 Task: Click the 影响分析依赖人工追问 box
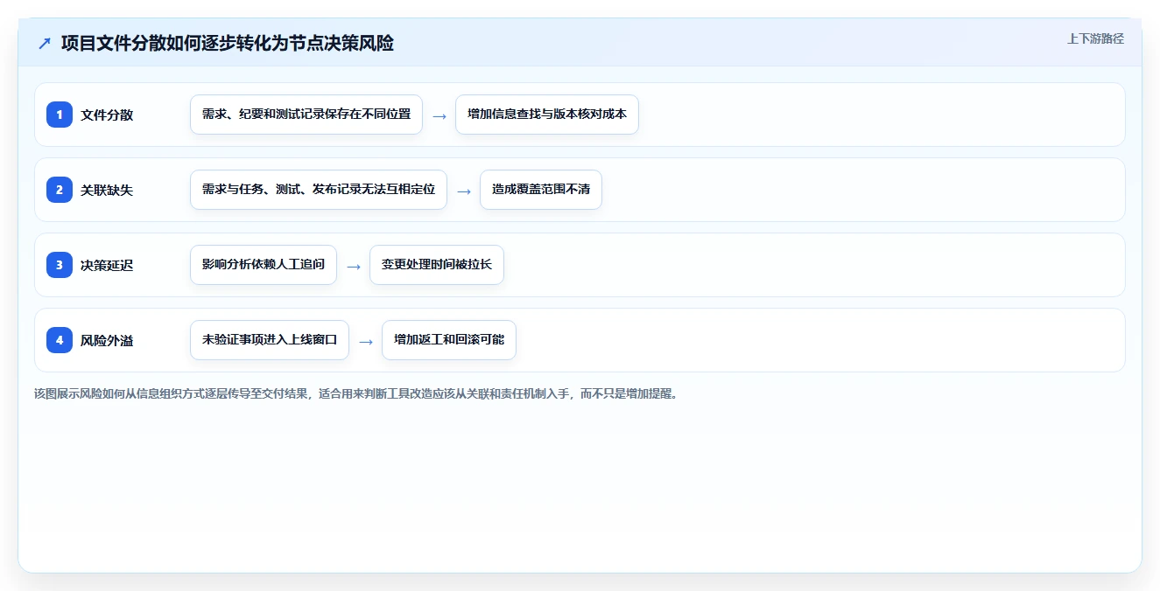pyautogui.click(x=264, y=265)
